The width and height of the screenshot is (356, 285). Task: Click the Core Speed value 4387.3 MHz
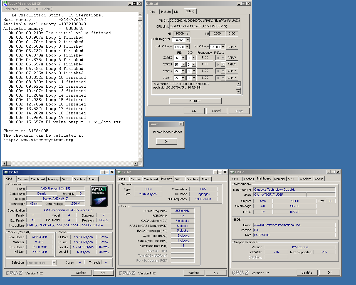coord(39,237)
